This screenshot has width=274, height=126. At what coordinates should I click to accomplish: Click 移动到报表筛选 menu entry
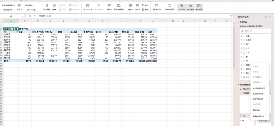pyautogui.click(x=259, y=88)
